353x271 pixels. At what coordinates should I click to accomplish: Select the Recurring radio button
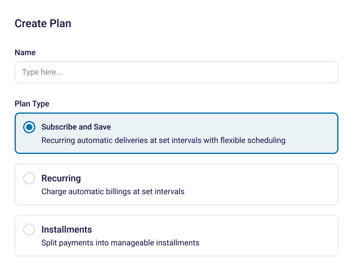[x=29, y=179]
